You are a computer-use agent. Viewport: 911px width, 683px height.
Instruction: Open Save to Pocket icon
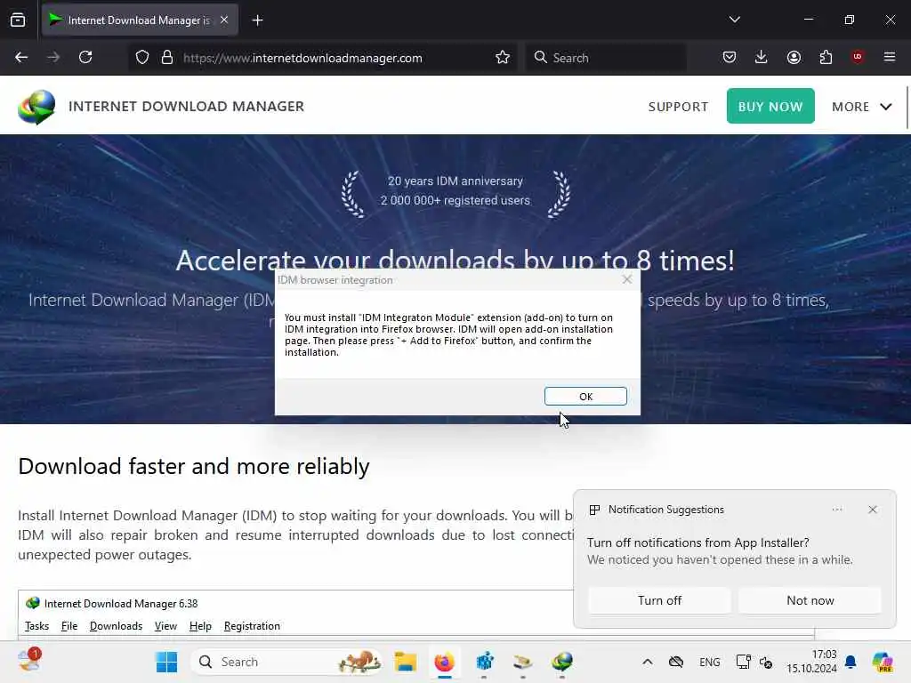coord(730,57)
